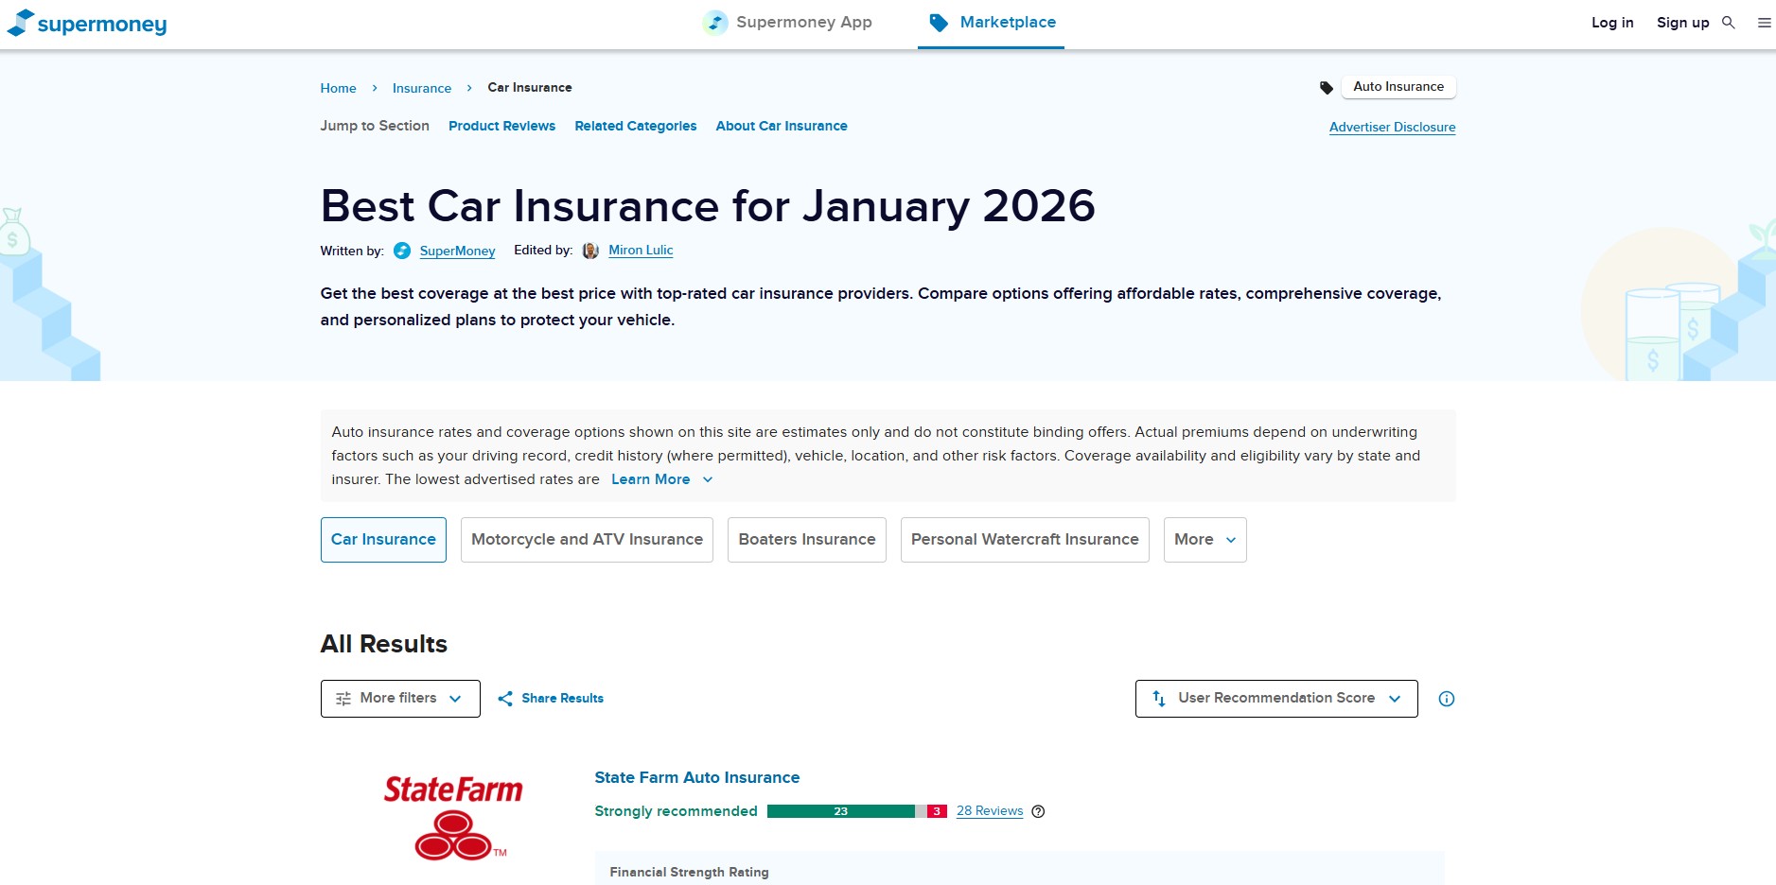Select the Car Insurance category tab
The height and width of the screenshot is (885, 1776).
383,540
